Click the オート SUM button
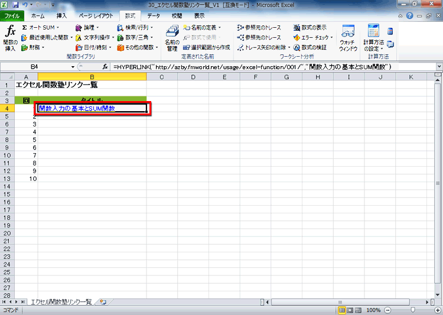This screenshot has height=315, width=443. pos(40,27)
